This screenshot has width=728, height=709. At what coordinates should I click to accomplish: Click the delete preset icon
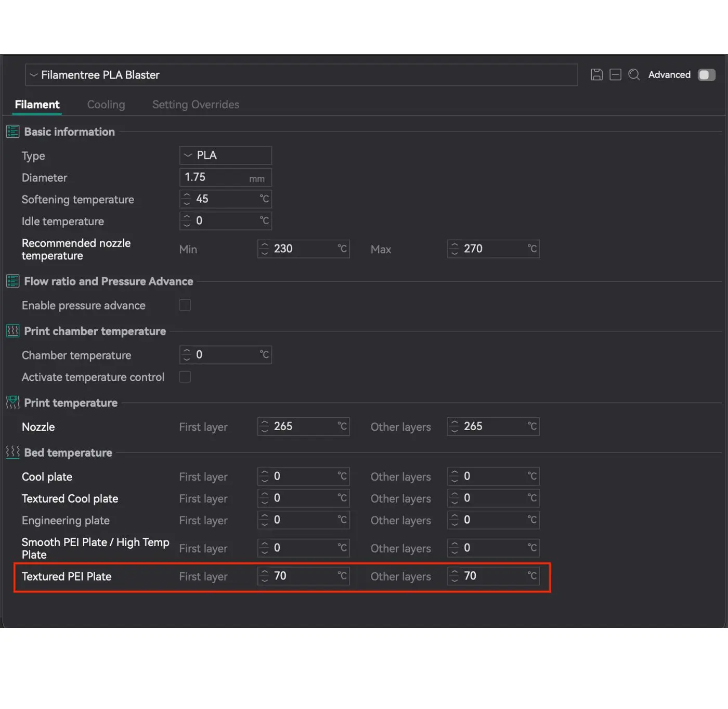(x=615, y=75)
